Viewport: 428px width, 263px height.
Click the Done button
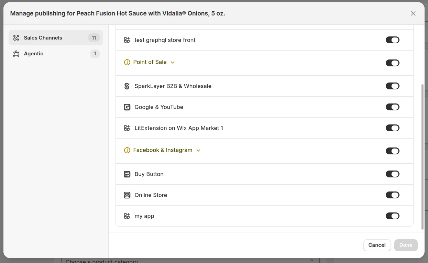[x=406, y=245]
